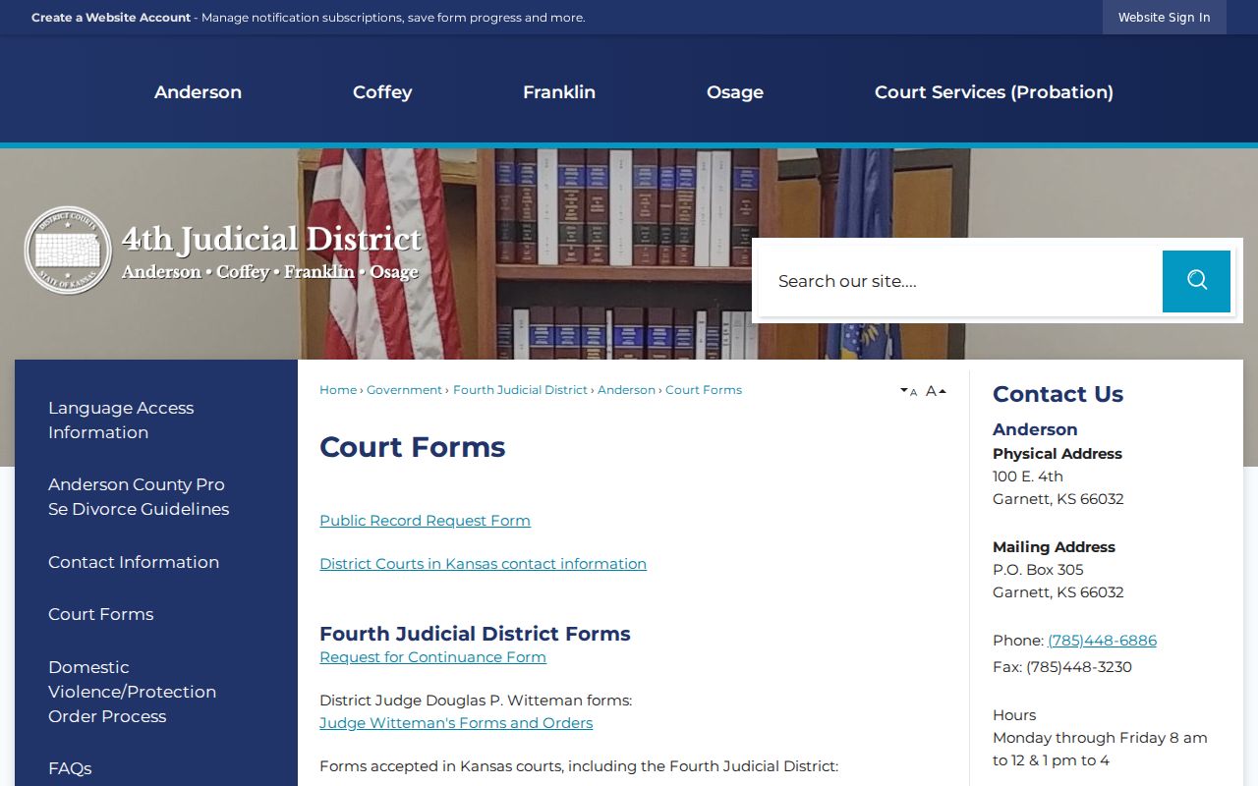The width and height of the screenshot is (1258, 786).
Task: Click the P.O. Box 305 text
Action: (1038, 570)
